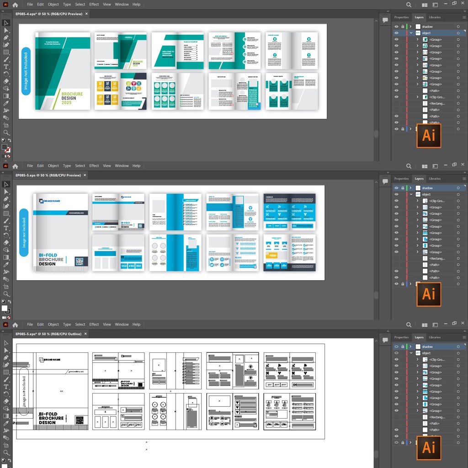Collapse the object layer in the top Layers panel

(411, 33)
